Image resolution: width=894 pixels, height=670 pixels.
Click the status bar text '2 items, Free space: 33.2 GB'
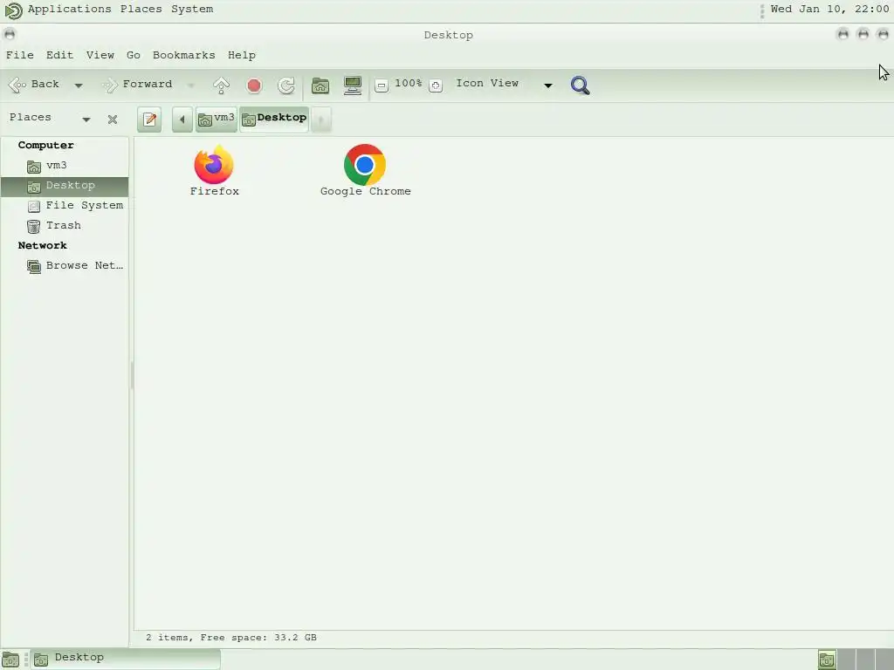[230, 638]
